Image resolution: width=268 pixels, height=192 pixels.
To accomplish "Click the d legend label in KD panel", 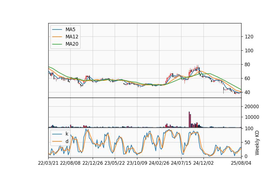I will [x=67, y=141].
